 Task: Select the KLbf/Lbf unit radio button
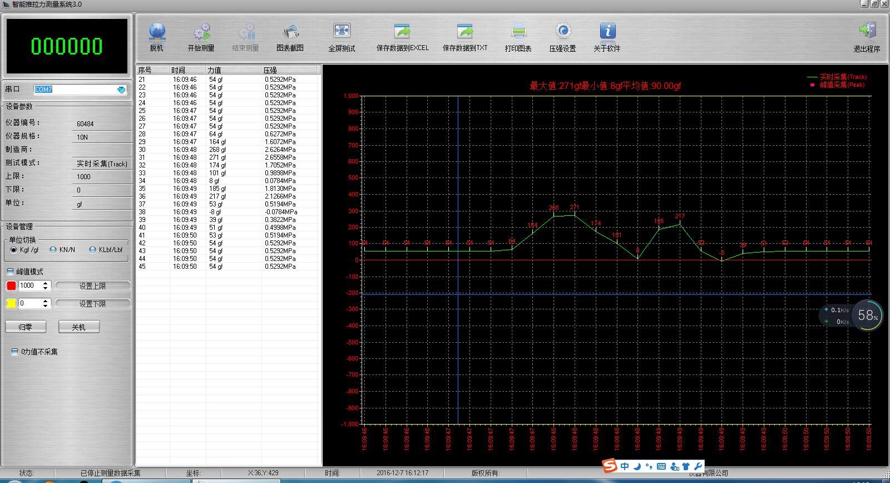tap(93, 250)
